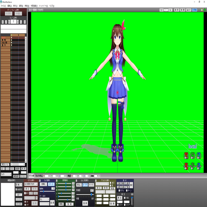207x207 pixels.
Task: Click the yellow magnifier zoom icon at top right
Action: (x=202, y=10)
